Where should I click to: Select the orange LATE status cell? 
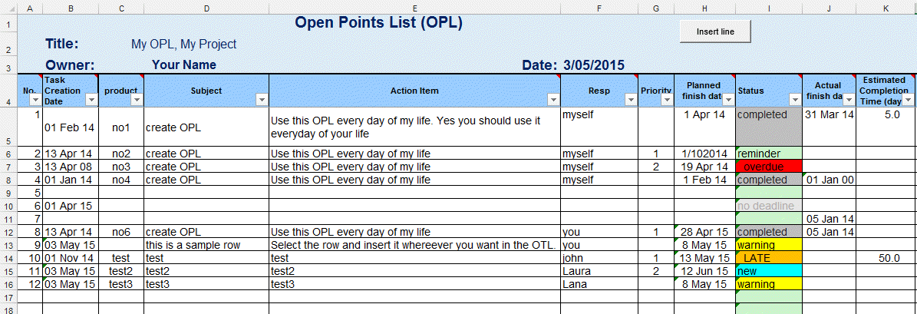(768, 258)
